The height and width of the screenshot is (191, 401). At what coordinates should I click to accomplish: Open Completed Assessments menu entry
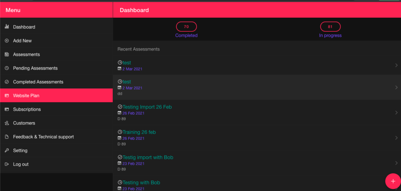56,82
